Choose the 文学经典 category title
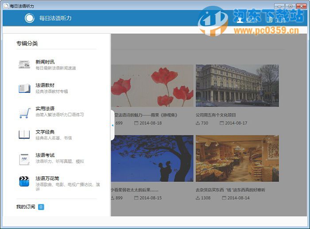310x229 pixels. coord(45,132)
